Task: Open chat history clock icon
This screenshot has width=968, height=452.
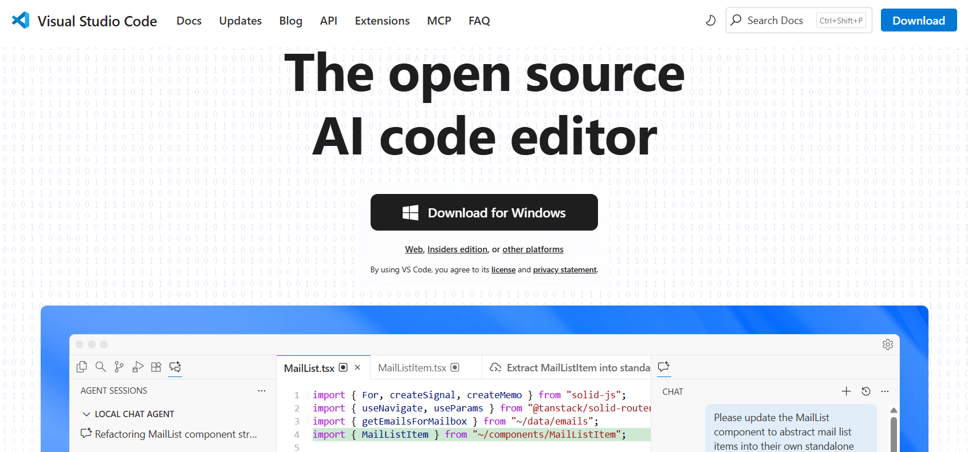Action: coord(866,391)
